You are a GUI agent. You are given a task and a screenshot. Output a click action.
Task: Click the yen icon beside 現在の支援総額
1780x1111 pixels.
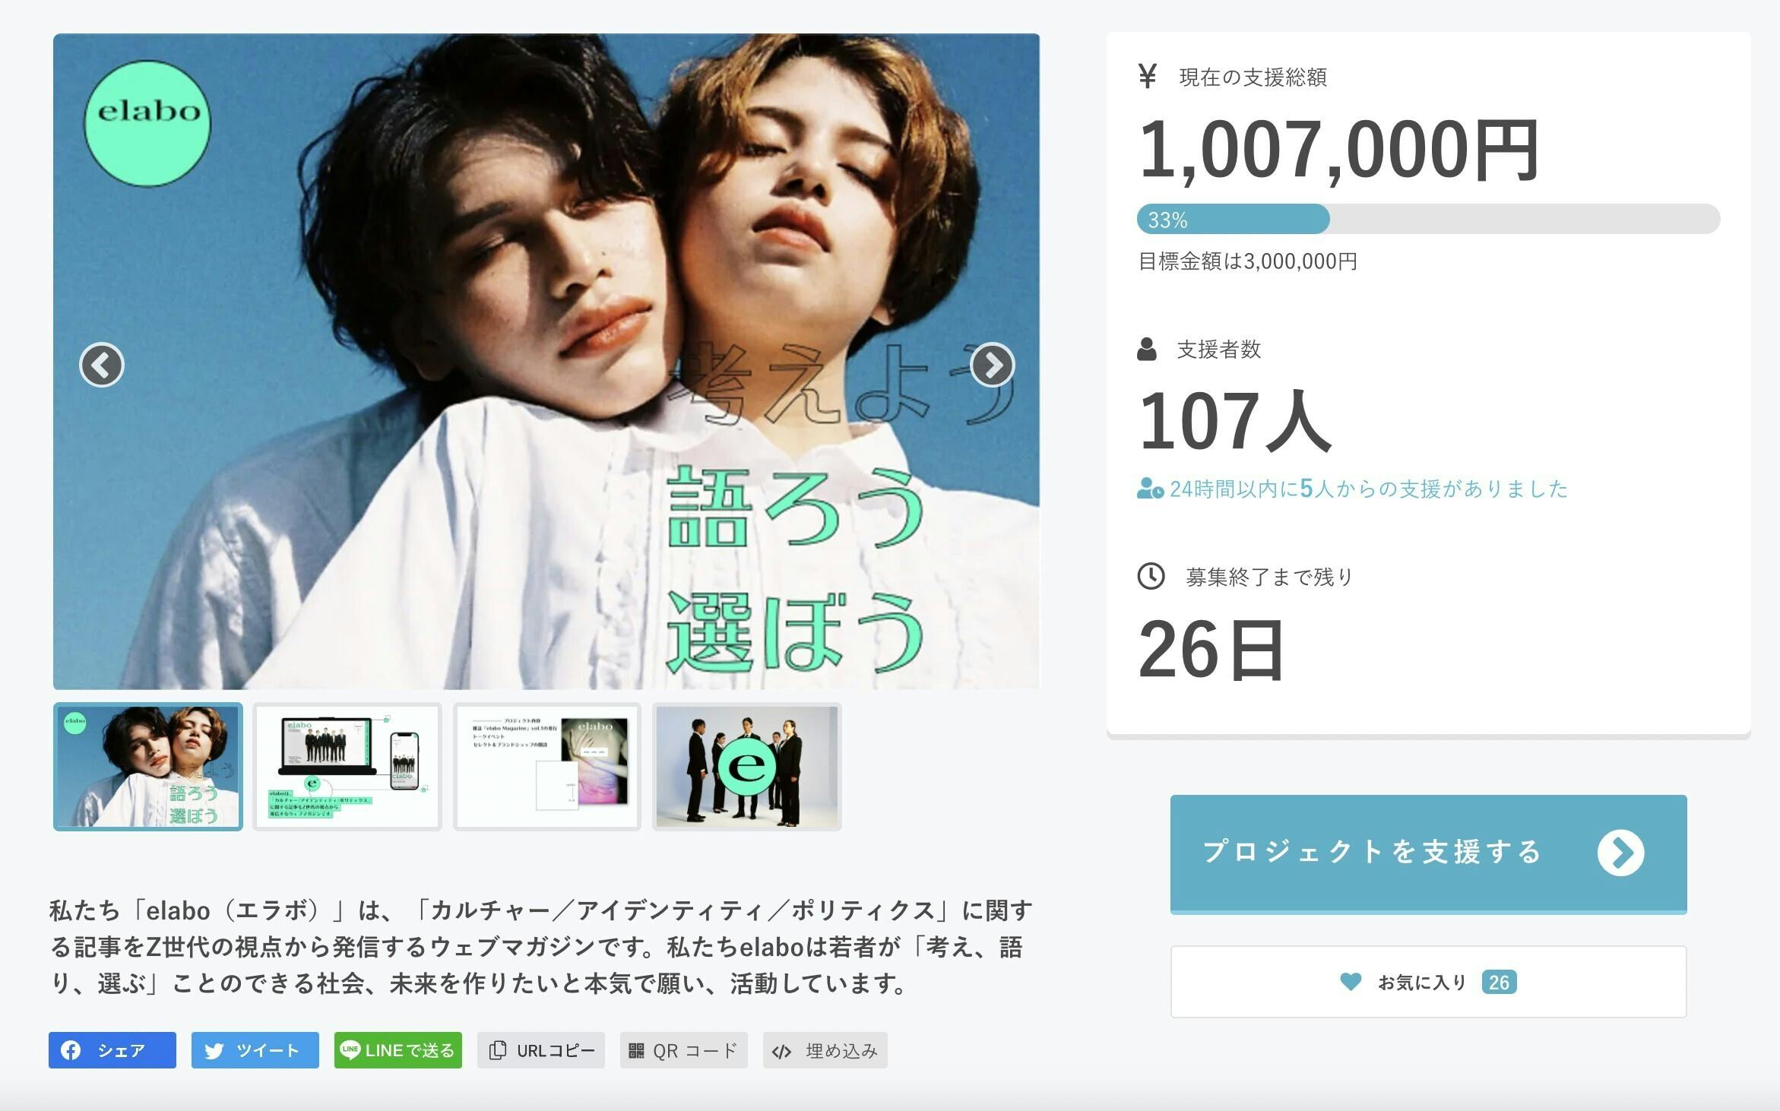[x=1148, y=76]
